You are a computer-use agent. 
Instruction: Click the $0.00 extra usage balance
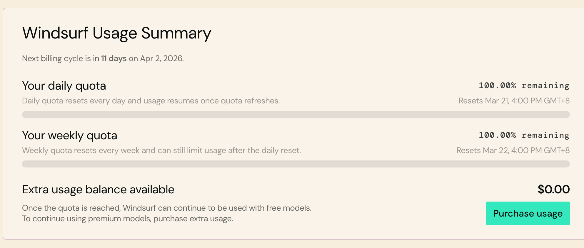(x=554, y=189)
